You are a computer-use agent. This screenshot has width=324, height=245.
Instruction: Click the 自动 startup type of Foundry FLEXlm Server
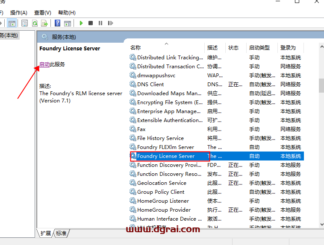pos(254,147)
